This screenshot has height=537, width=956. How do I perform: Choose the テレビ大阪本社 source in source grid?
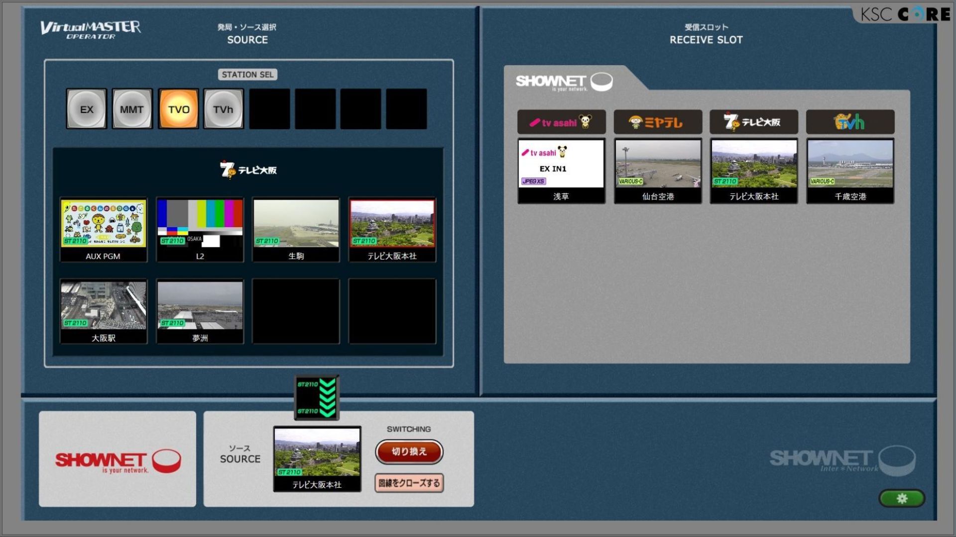(392, 230)
